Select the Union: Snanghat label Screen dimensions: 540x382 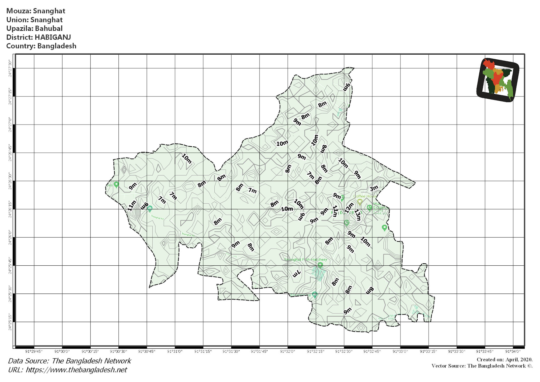pyautogui.click(x=34, y=20)
